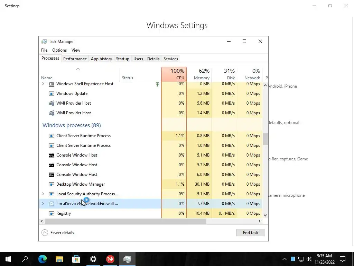Click the Registry process icon
This screenshot has height=266, width=354.
pos(52,213)
